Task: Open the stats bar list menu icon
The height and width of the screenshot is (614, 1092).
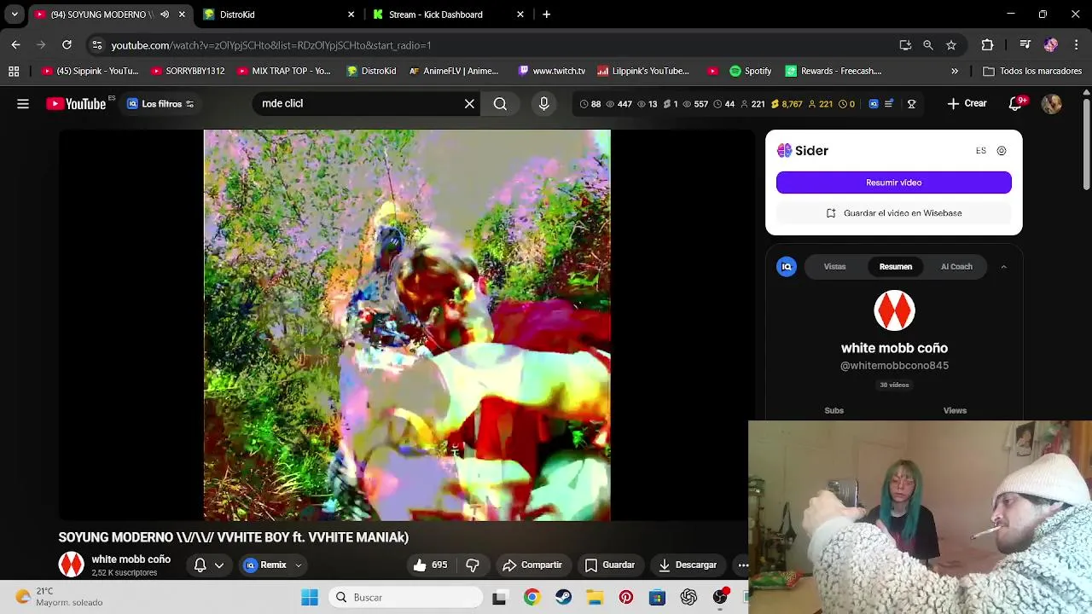Action: click(x=889, y=104)
